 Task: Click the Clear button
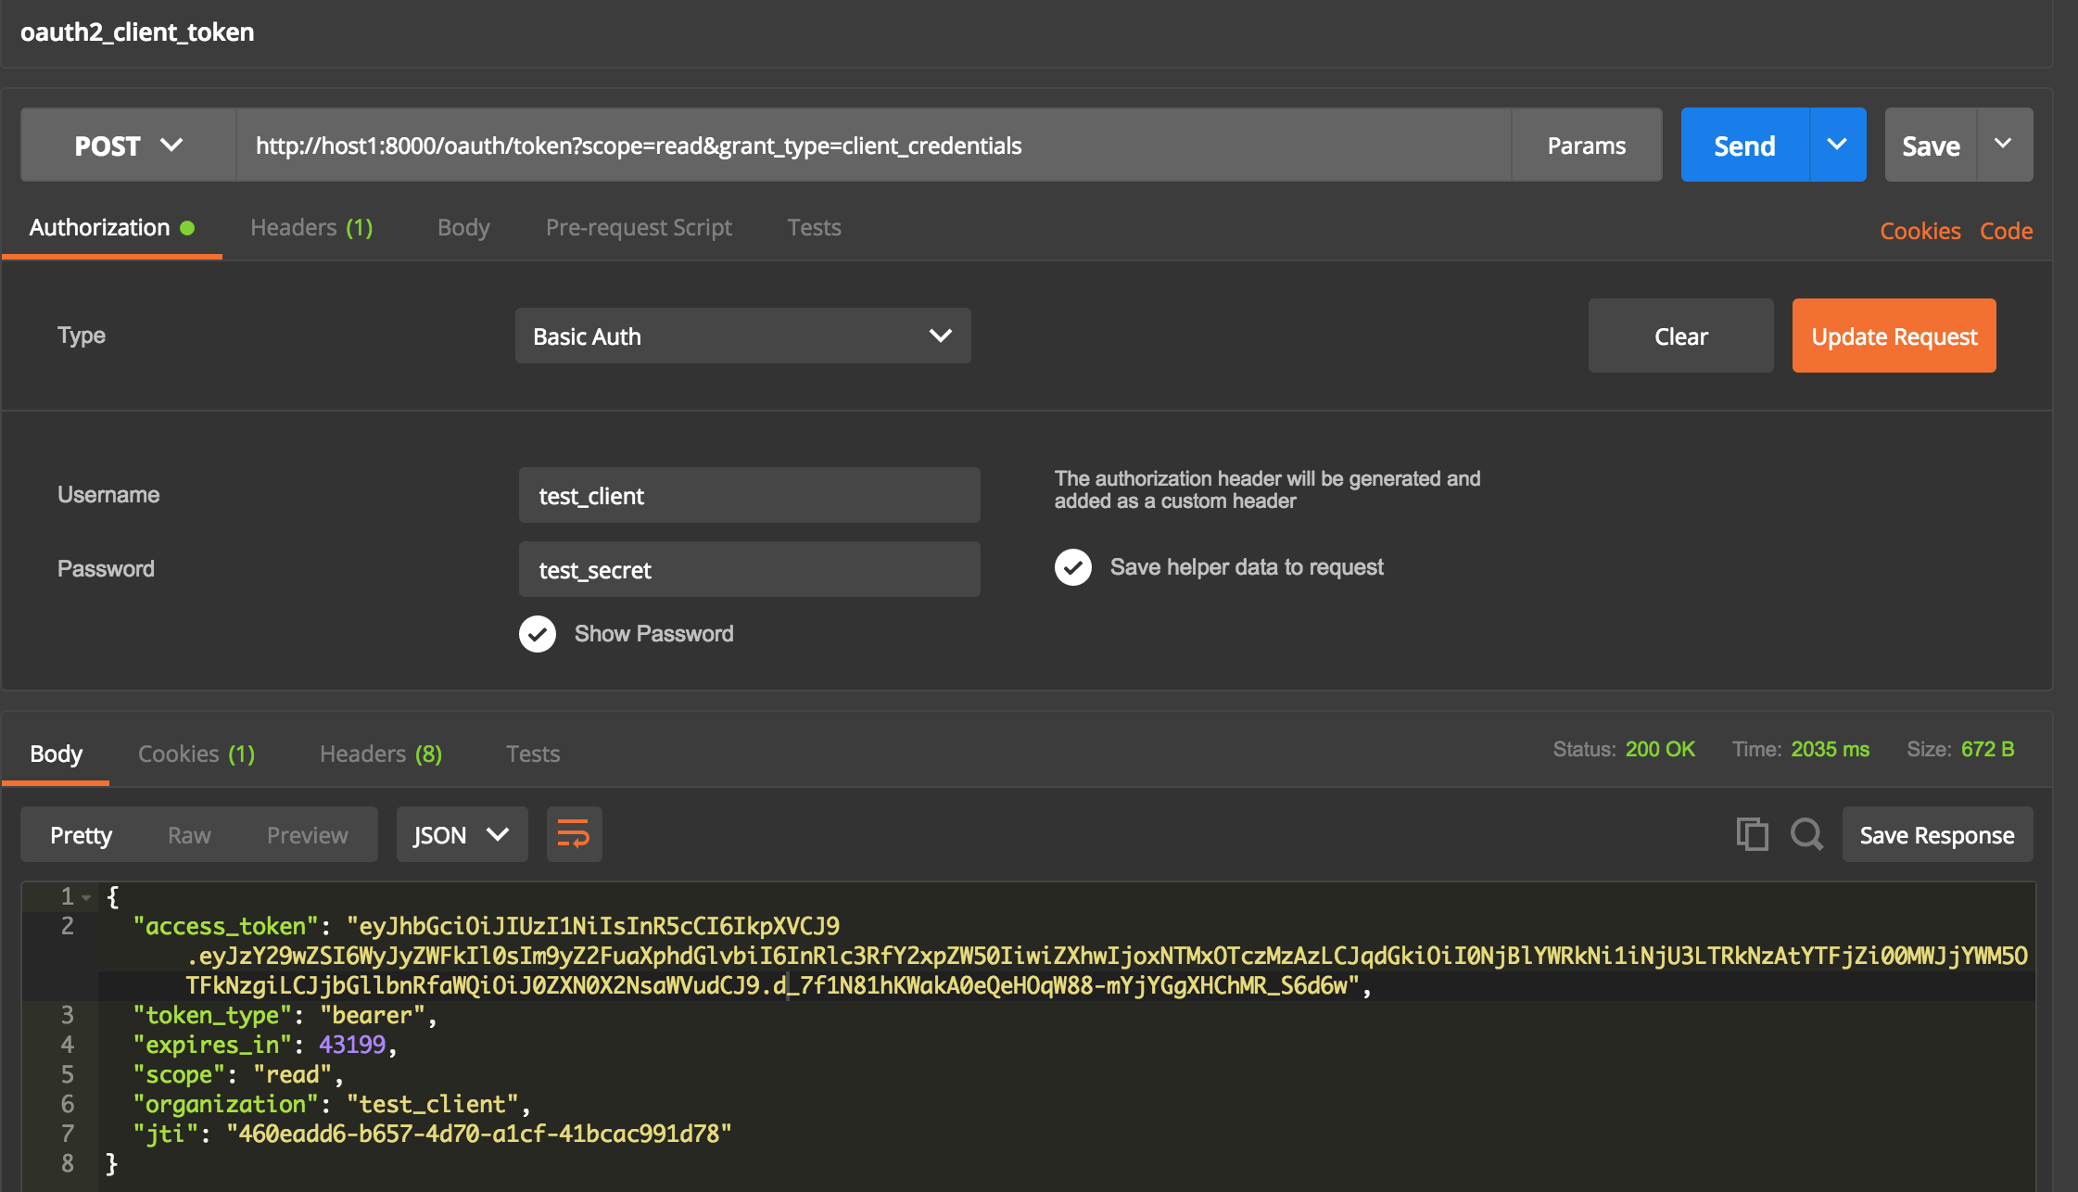[1680, 336]
